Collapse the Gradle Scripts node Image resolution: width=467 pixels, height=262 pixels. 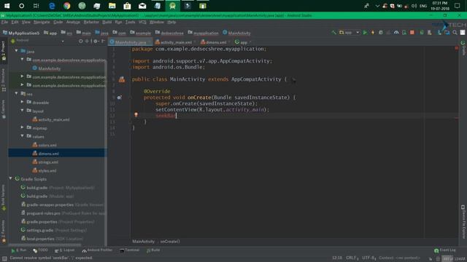[x=10, y=178]
